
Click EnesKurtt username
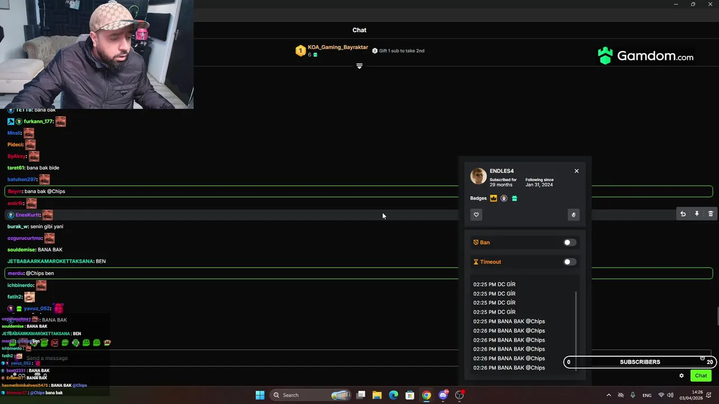tap(28, 215)
